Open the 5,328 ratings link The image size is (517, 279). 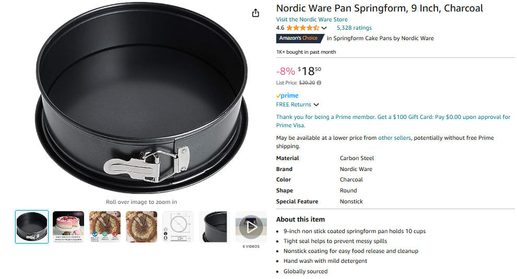click(354, 28)
